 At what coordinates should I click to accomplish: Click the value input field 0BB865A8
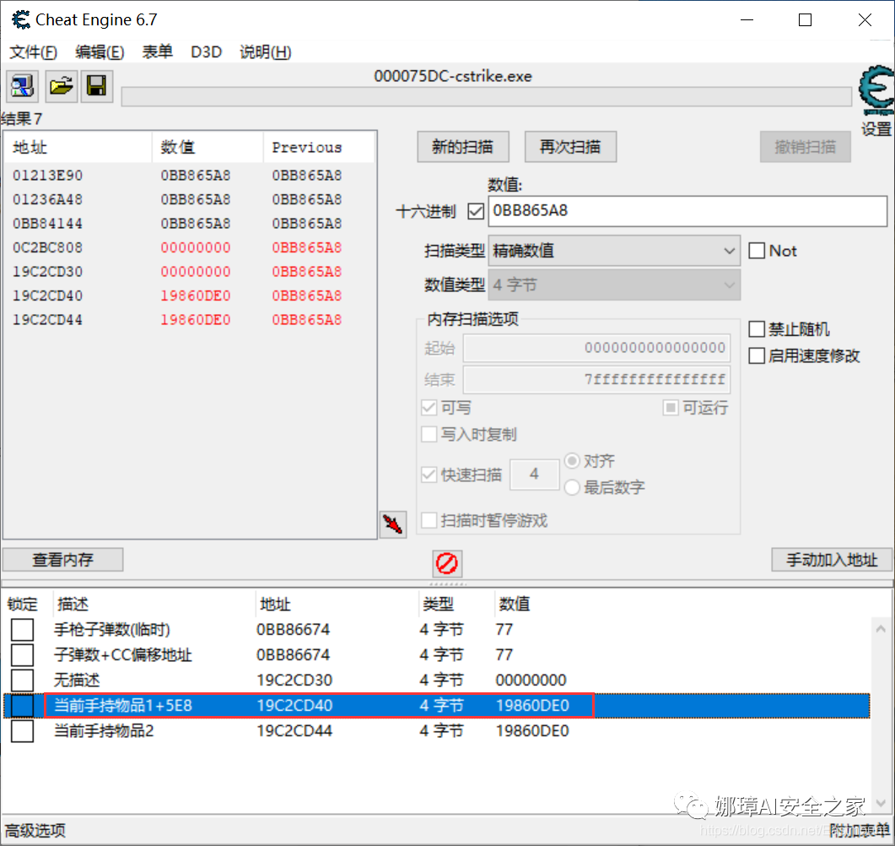click(687, 211)
